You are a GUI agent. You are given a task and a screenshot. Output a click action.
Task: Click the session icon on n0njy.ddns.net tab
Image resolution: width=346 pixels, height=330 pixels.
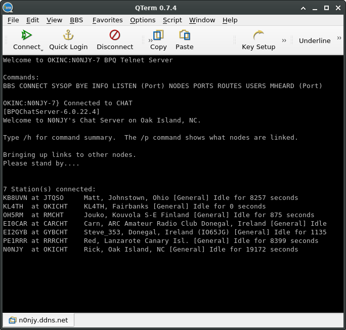[12, 320]
